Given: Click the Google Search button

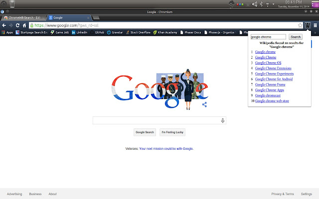Looking at the screenshot, I should click(145, 132).
